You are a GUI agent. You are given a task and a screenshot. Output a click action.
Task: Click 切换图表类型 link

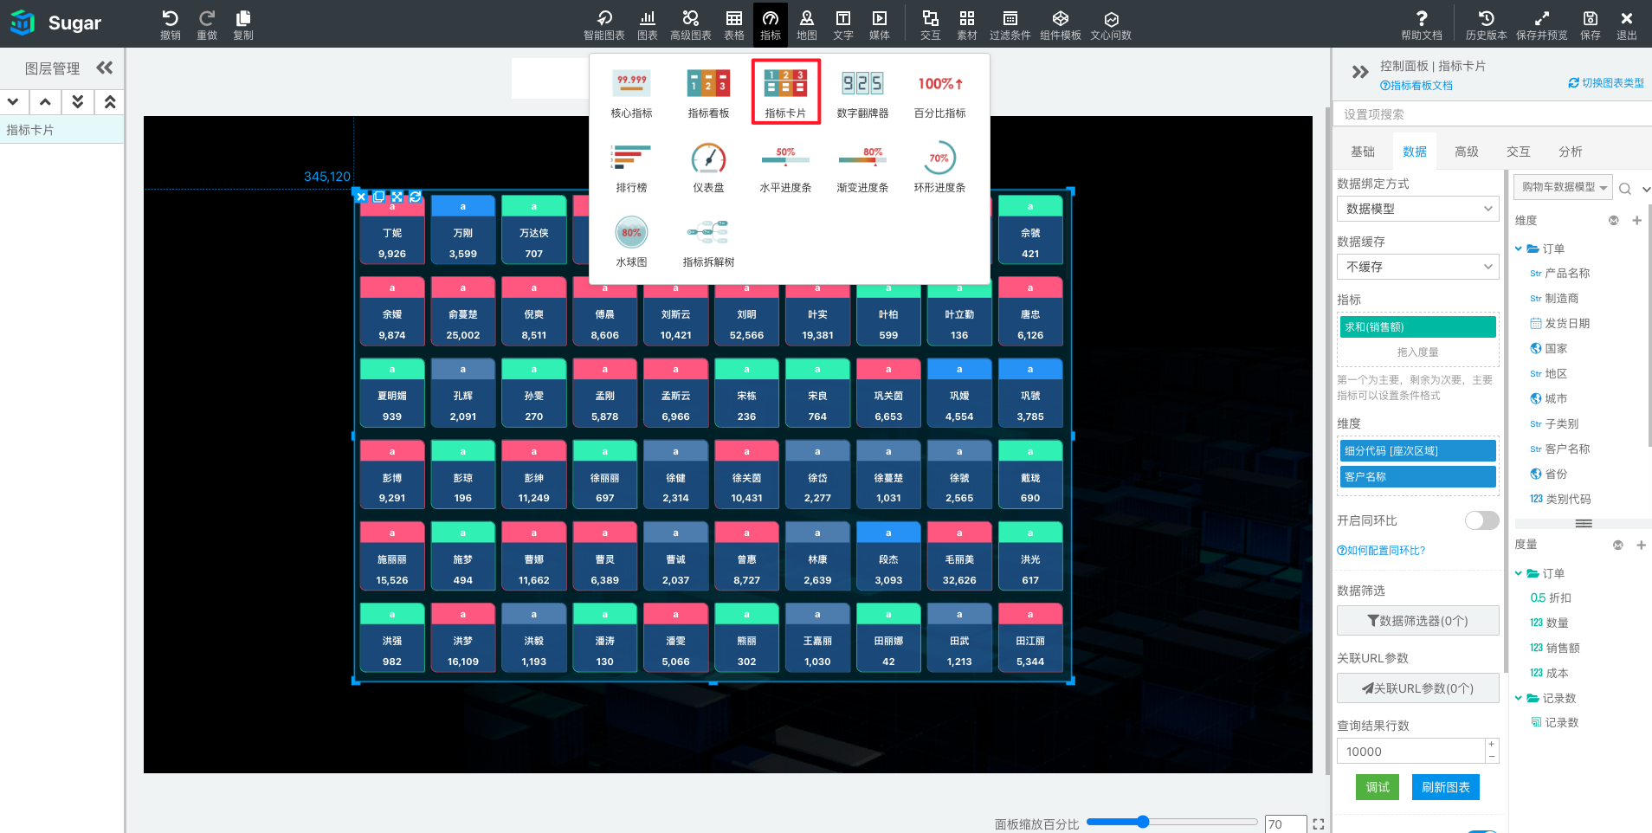1606,83
